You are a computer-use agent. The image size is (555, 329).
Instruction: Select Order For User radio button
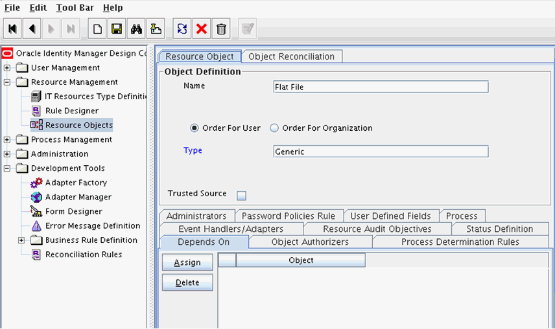[195, 128]
